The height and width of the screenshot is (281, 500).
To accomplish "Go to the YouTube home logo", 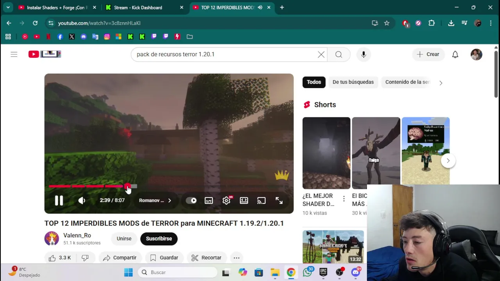I will tap(45, 54).
